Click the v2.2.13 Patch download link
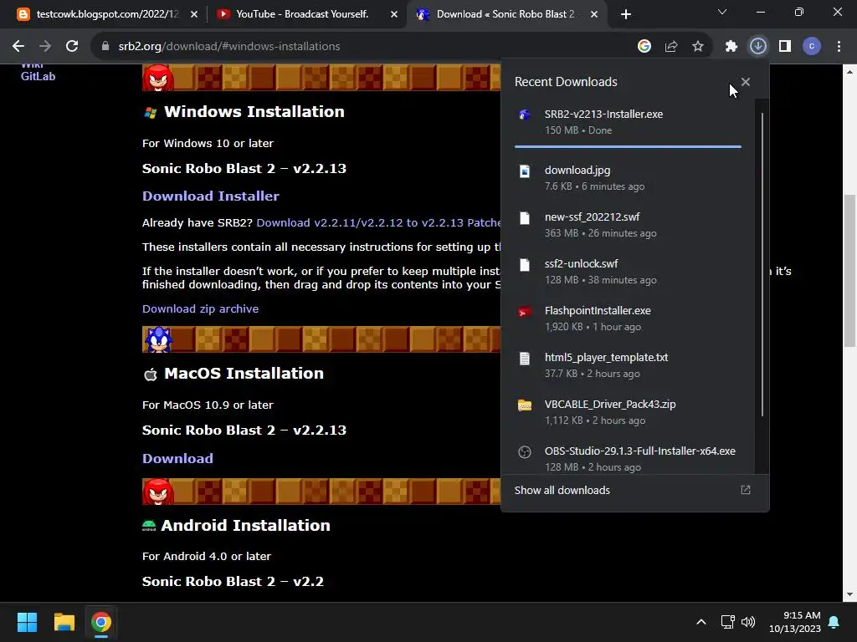Viewport: 857px width, 642px height. [378, 222]
